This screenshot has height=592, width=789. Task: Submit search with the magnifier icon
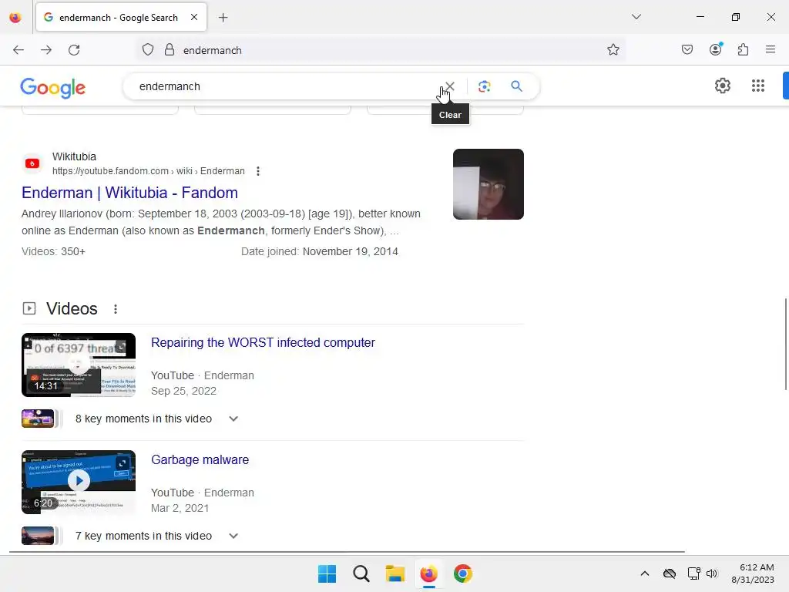pos(516,86)
